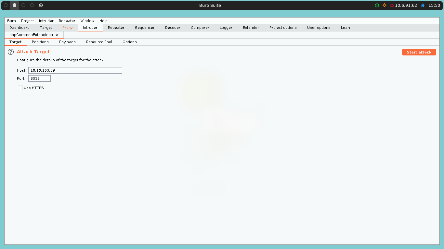Switch to the Sequencer tab
Viewport: 444px width, 249px height.
pyautogui.click(x=145, y=28)
